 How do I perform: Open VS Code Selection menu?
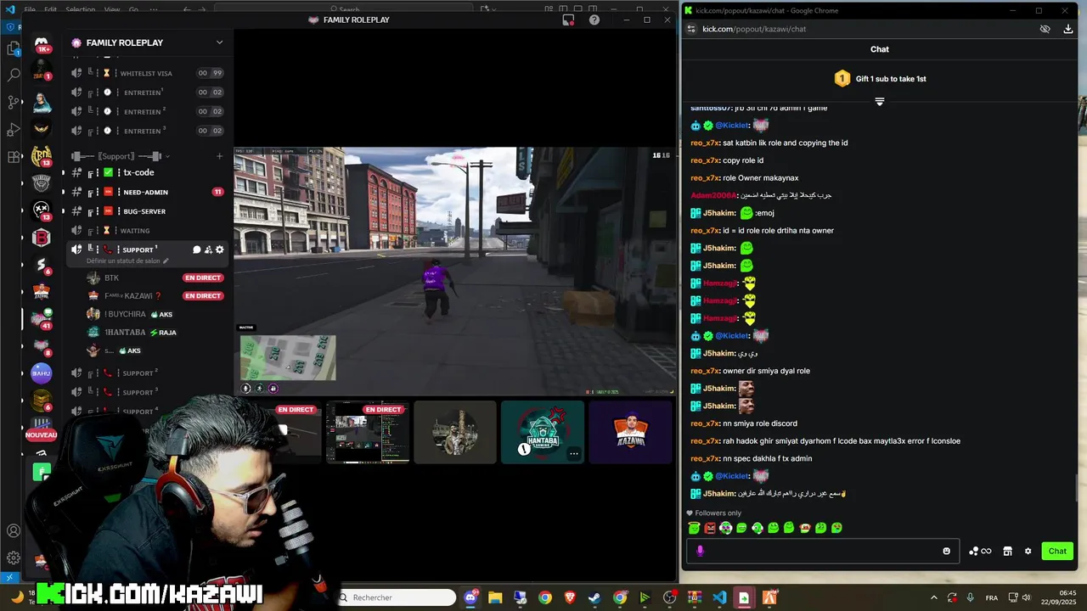[81, 9]
